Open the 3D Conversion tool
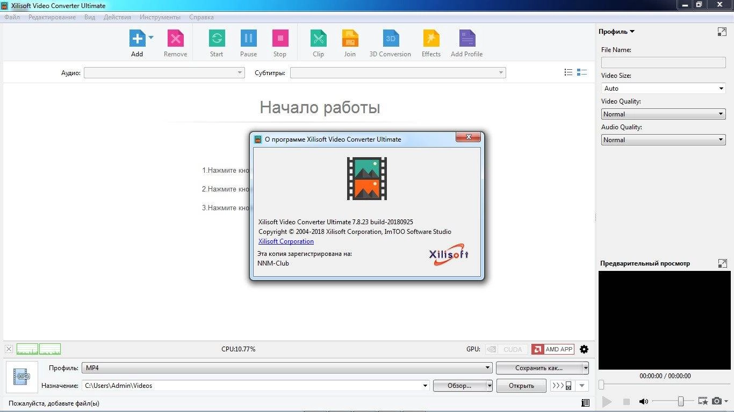 tap(391, 38)
